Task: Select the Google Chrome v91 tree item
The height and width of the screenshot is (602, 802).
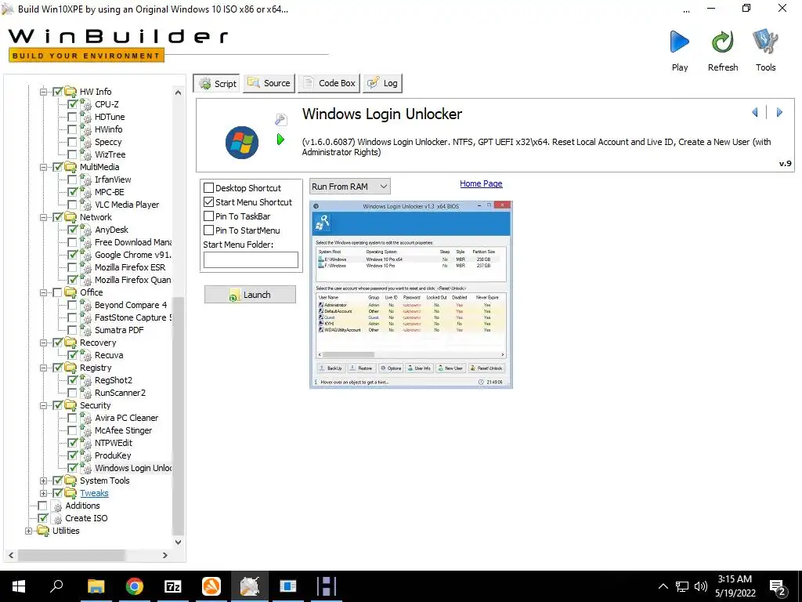Action: point(133,255)
